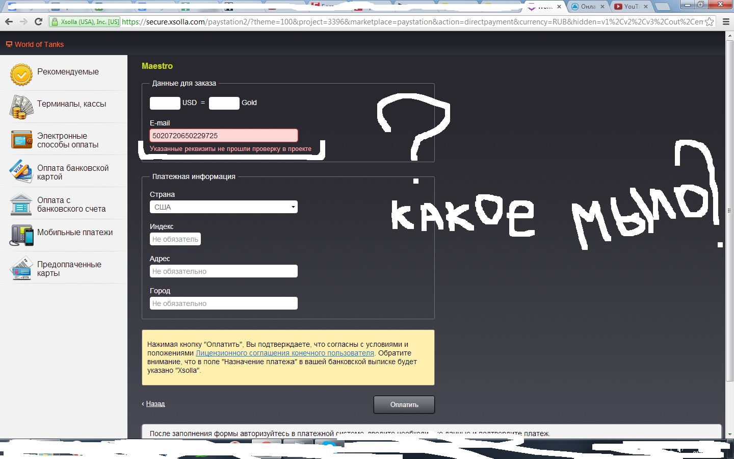734x459 pixels.
Task: Open the Рекомендуемые payment methods icon
Action: click(21, 74)
